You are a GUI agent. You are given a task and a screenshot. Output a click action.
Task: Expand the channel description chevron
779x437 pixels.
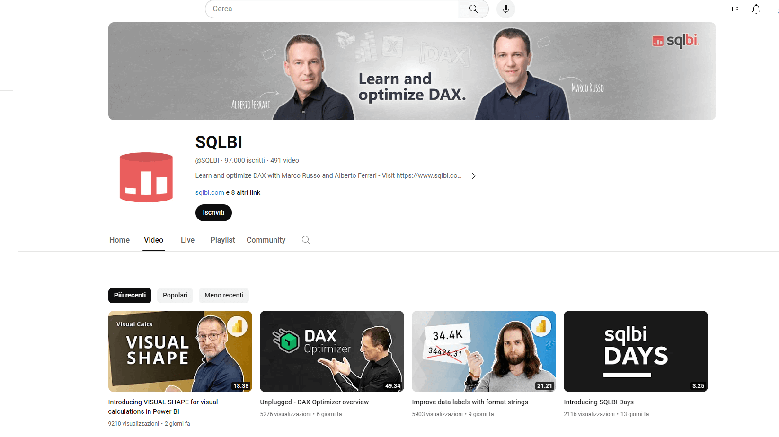(473, 176)
